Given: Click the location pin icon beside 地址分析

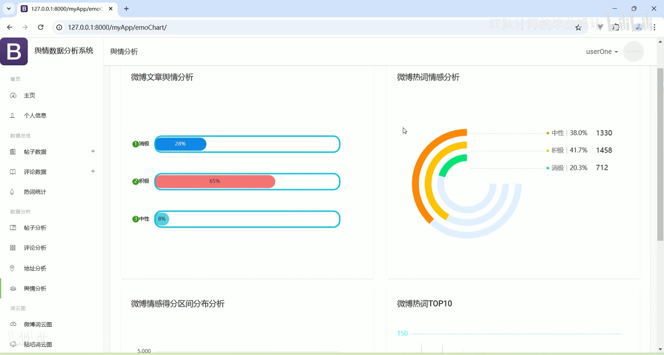Looking at the screenshot, I should pos(12,269).
